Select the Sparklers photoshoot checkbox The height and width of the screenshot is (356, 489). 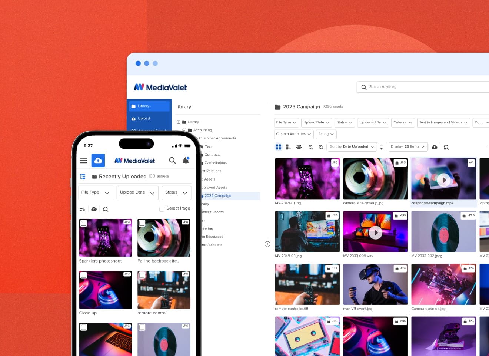[84, 223]
